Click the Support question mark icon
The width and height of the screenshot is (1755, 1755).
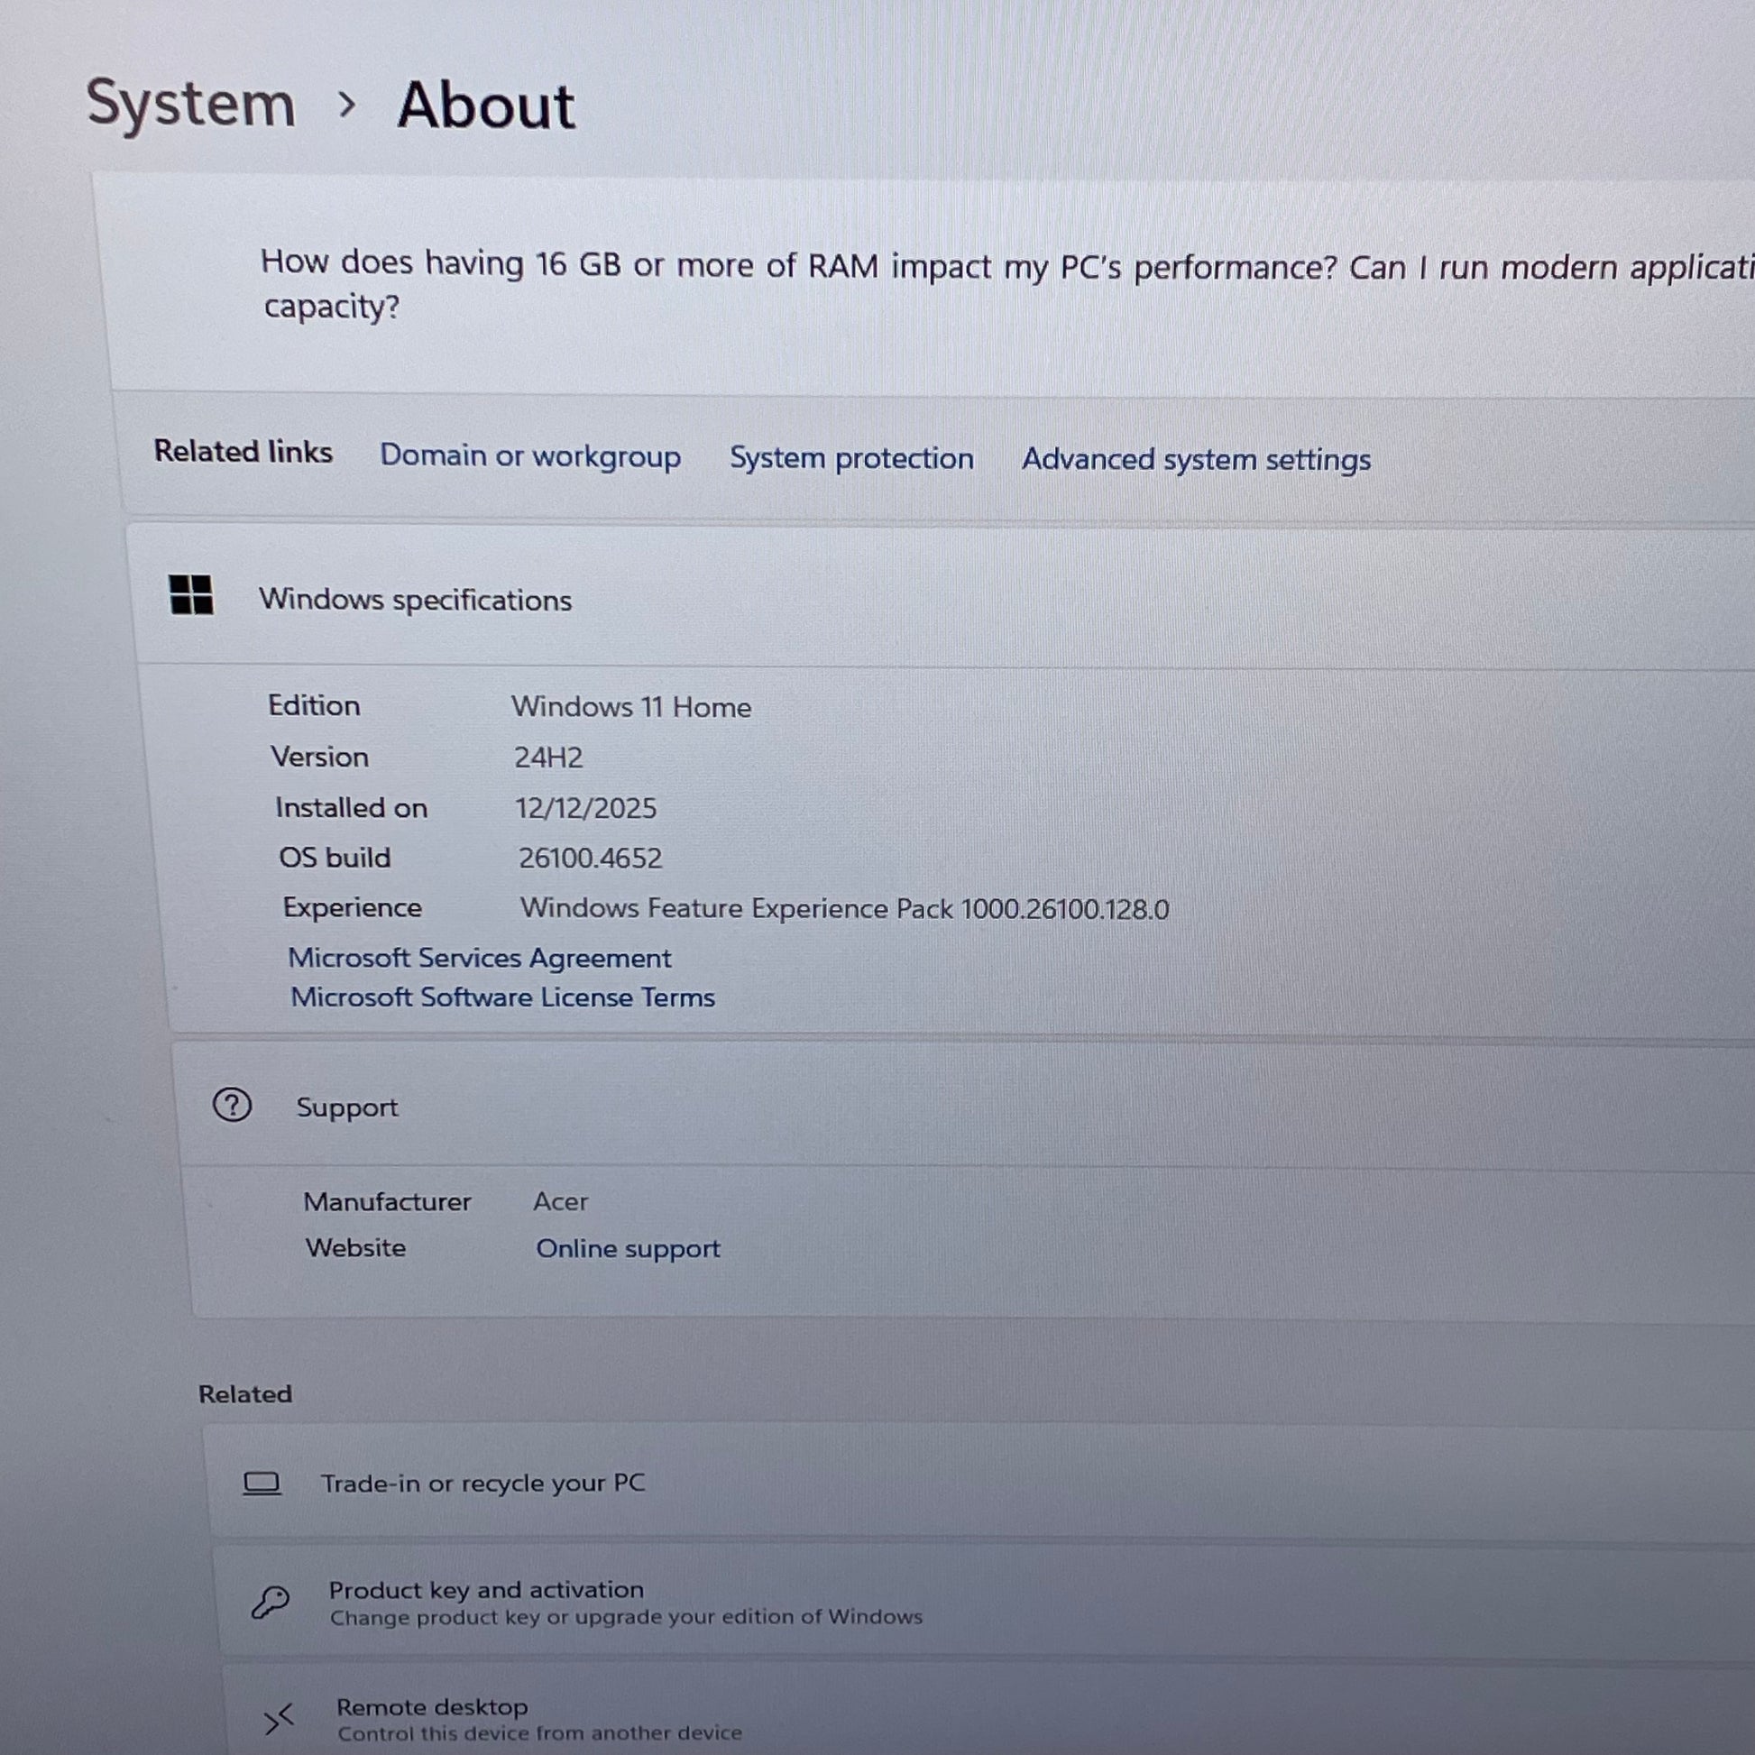232,1106
